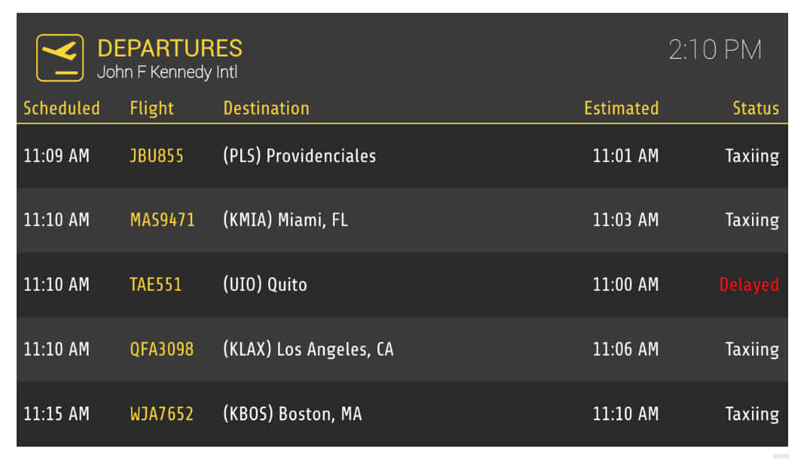The image size is (804, 461).
Task: Click the departures airplane icon
Action: (x=60, y=58)
